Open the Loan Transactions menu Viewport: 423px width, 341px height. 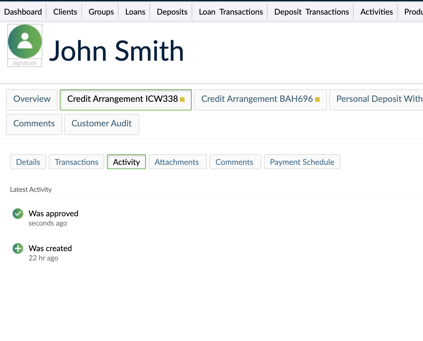coord(230,11)
